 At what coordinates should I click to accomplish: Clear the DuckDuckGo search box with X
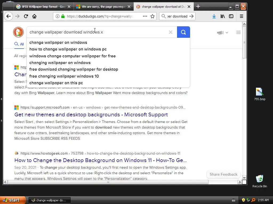tap(171, 32)
